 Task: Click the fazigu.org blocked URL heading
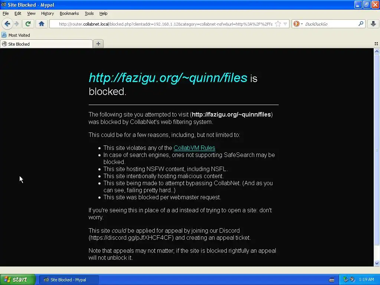(x=168, y=78)
